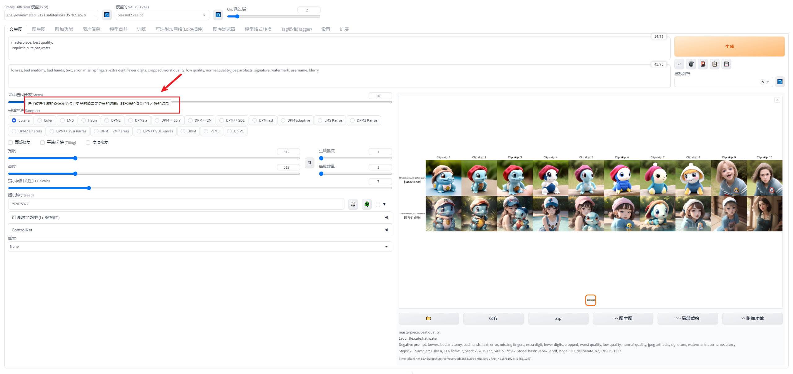Viewport: 793px width, 374px height.
Task: Open the Clip skip grid image
Action: [x=590, y=194]
